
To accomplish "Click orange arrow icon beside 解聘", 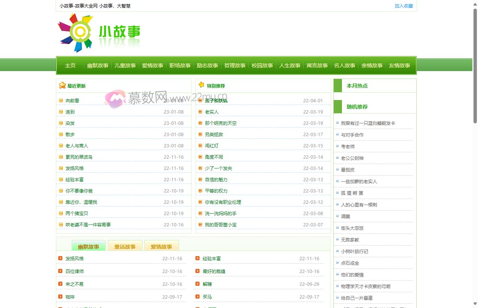I will coord(198,284).
